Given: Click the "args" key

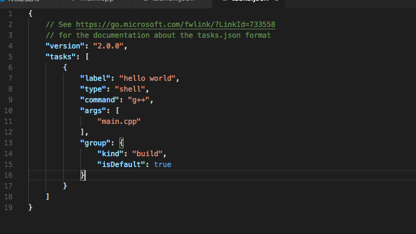Looking at the screenshot, I should pyautogui.click(x=93, y=111).
